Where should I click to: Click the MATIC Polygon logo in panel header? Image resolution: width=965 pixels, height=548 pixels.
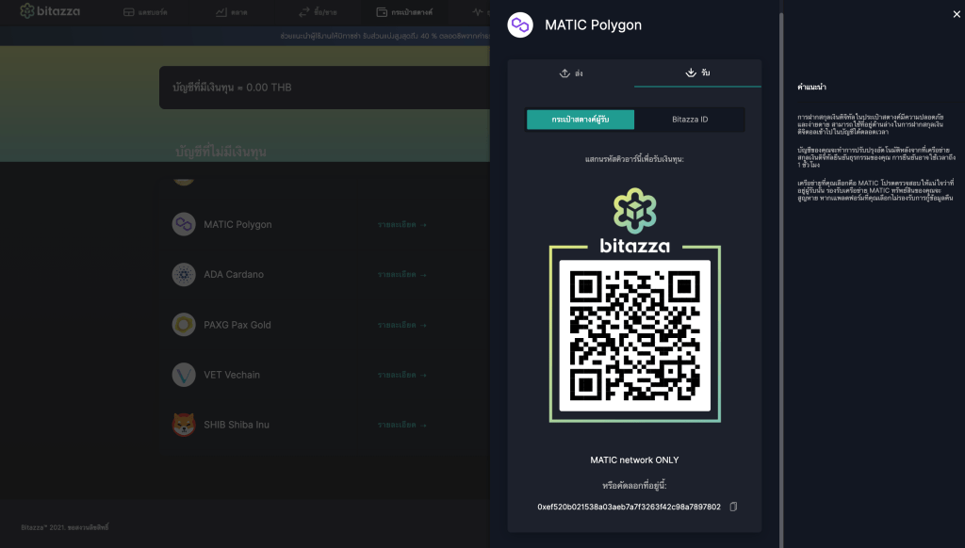(520, 25)
